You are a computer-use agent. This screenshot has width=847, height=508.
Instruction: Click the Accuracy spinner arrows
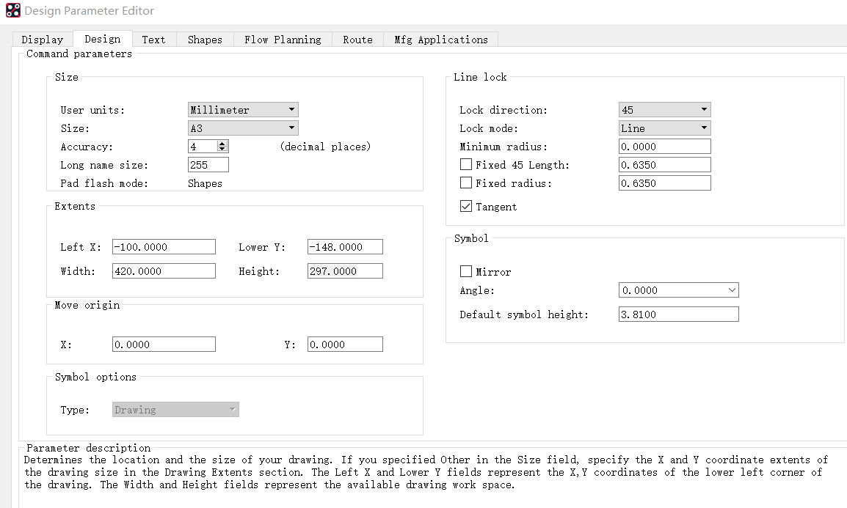pyautogui.click(x=222, y=146)
